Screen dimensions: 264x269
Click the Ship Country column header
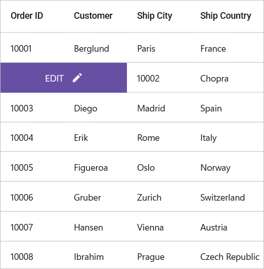[226, 16]
